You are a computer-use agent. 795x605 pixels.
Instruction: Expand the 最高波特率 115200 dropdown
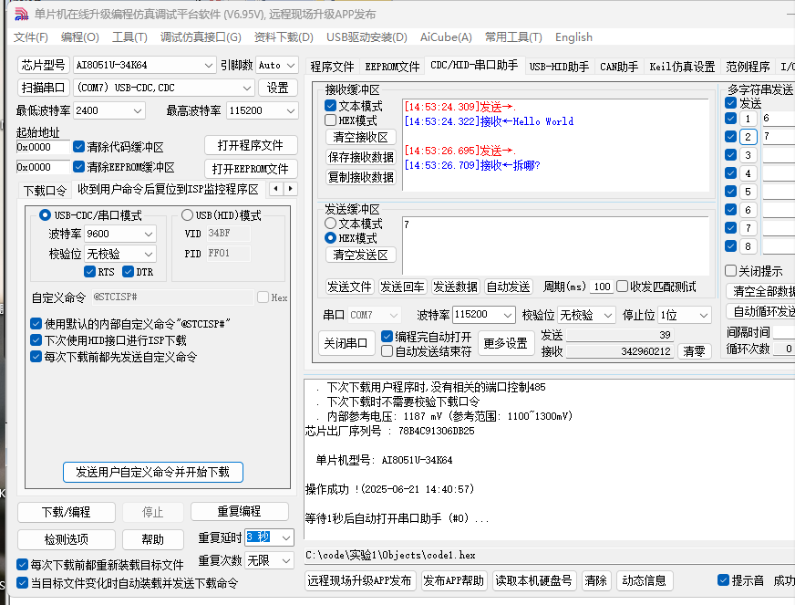tap(291, 110)
